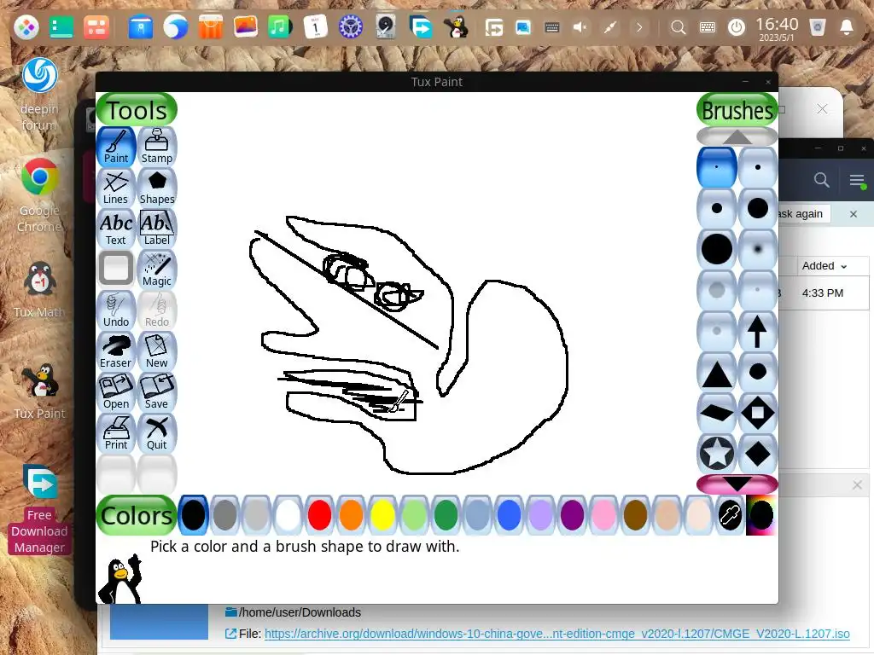The height and width of the screenshot is (655, 874).
Task: Open the deepin forum desktop shortcut
Action: 39,94
